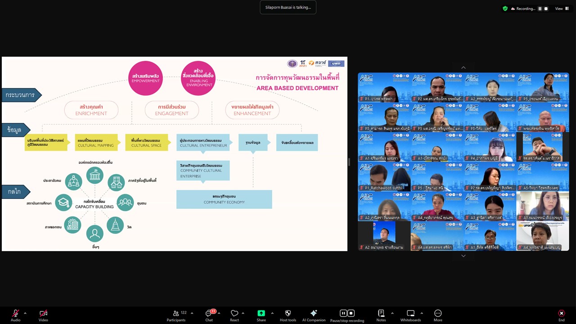Click pink EMPOWERMENT circle on the slide
576x324 pixels.
click(x=145, y=78)
